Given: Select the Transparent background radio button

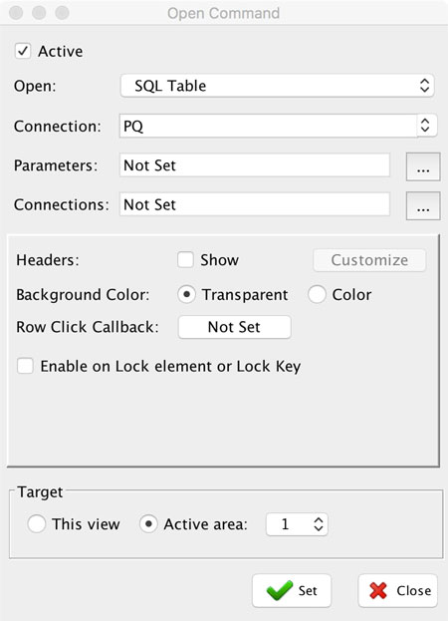Looking at the screenshot, I should pyautogui.click(x=186, y=295).
